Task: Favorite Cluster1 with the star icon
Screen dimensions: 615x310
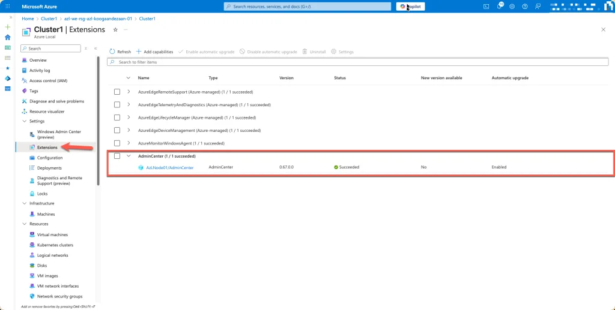Action: [115, 29]
